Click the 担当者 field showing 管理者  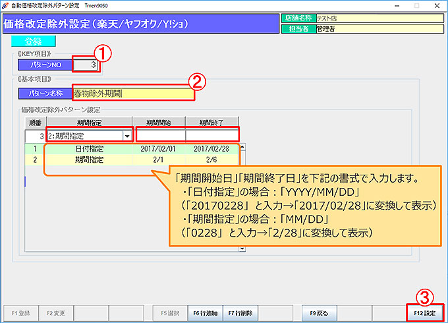379,29
